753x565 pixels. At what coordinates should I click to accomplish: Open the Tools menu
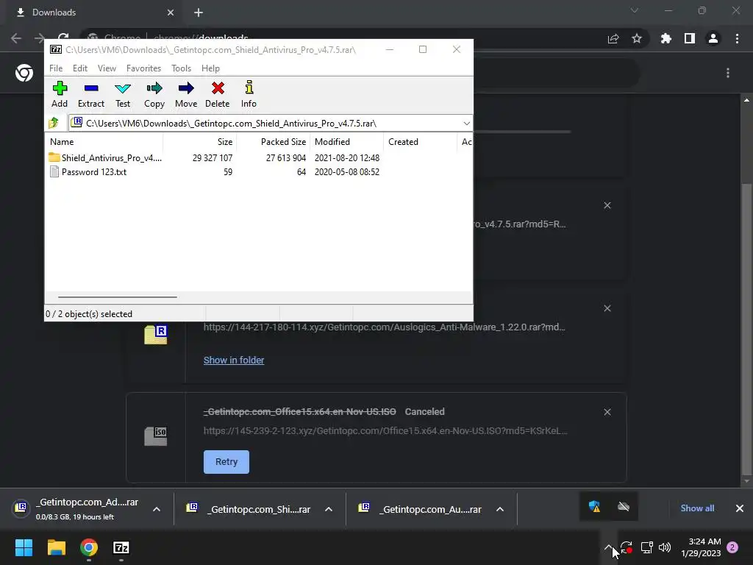click(x=181, y=68)
